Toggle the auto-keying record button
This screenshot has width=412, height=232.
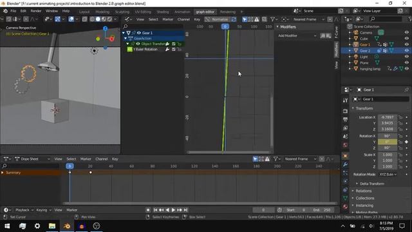point(148,210)
